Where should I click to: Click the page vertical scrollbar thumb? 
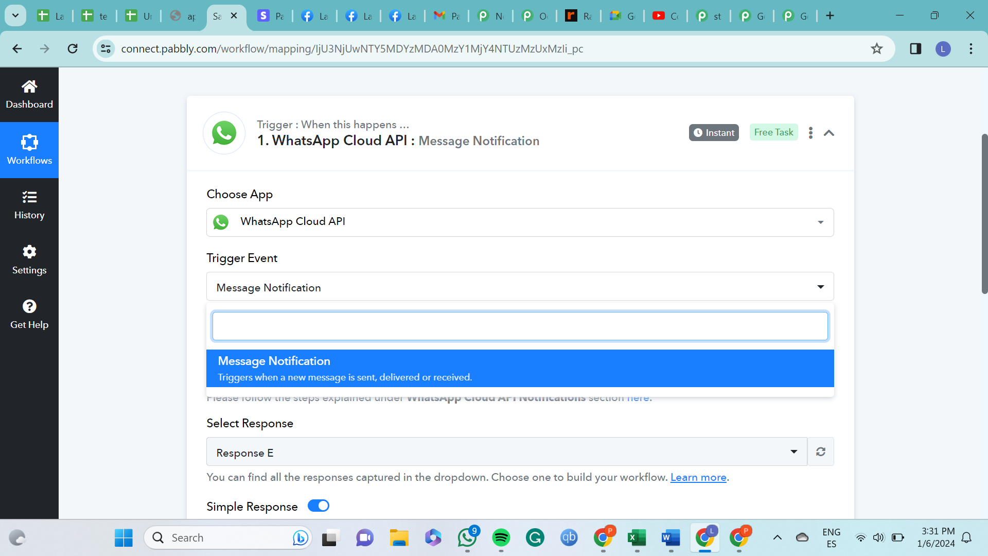[984, 214]
